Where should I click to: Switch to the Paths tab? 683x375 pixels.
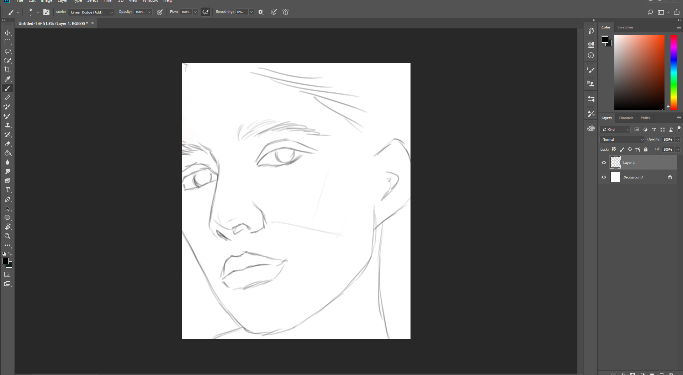[x=645, y=118]
